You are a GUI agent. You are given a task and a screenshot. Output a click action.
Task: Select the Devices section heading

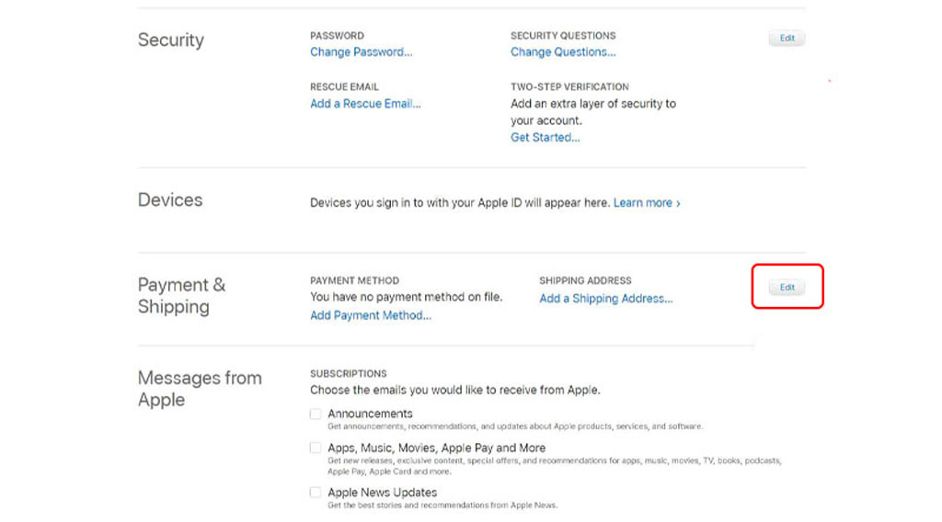point(170,199)
